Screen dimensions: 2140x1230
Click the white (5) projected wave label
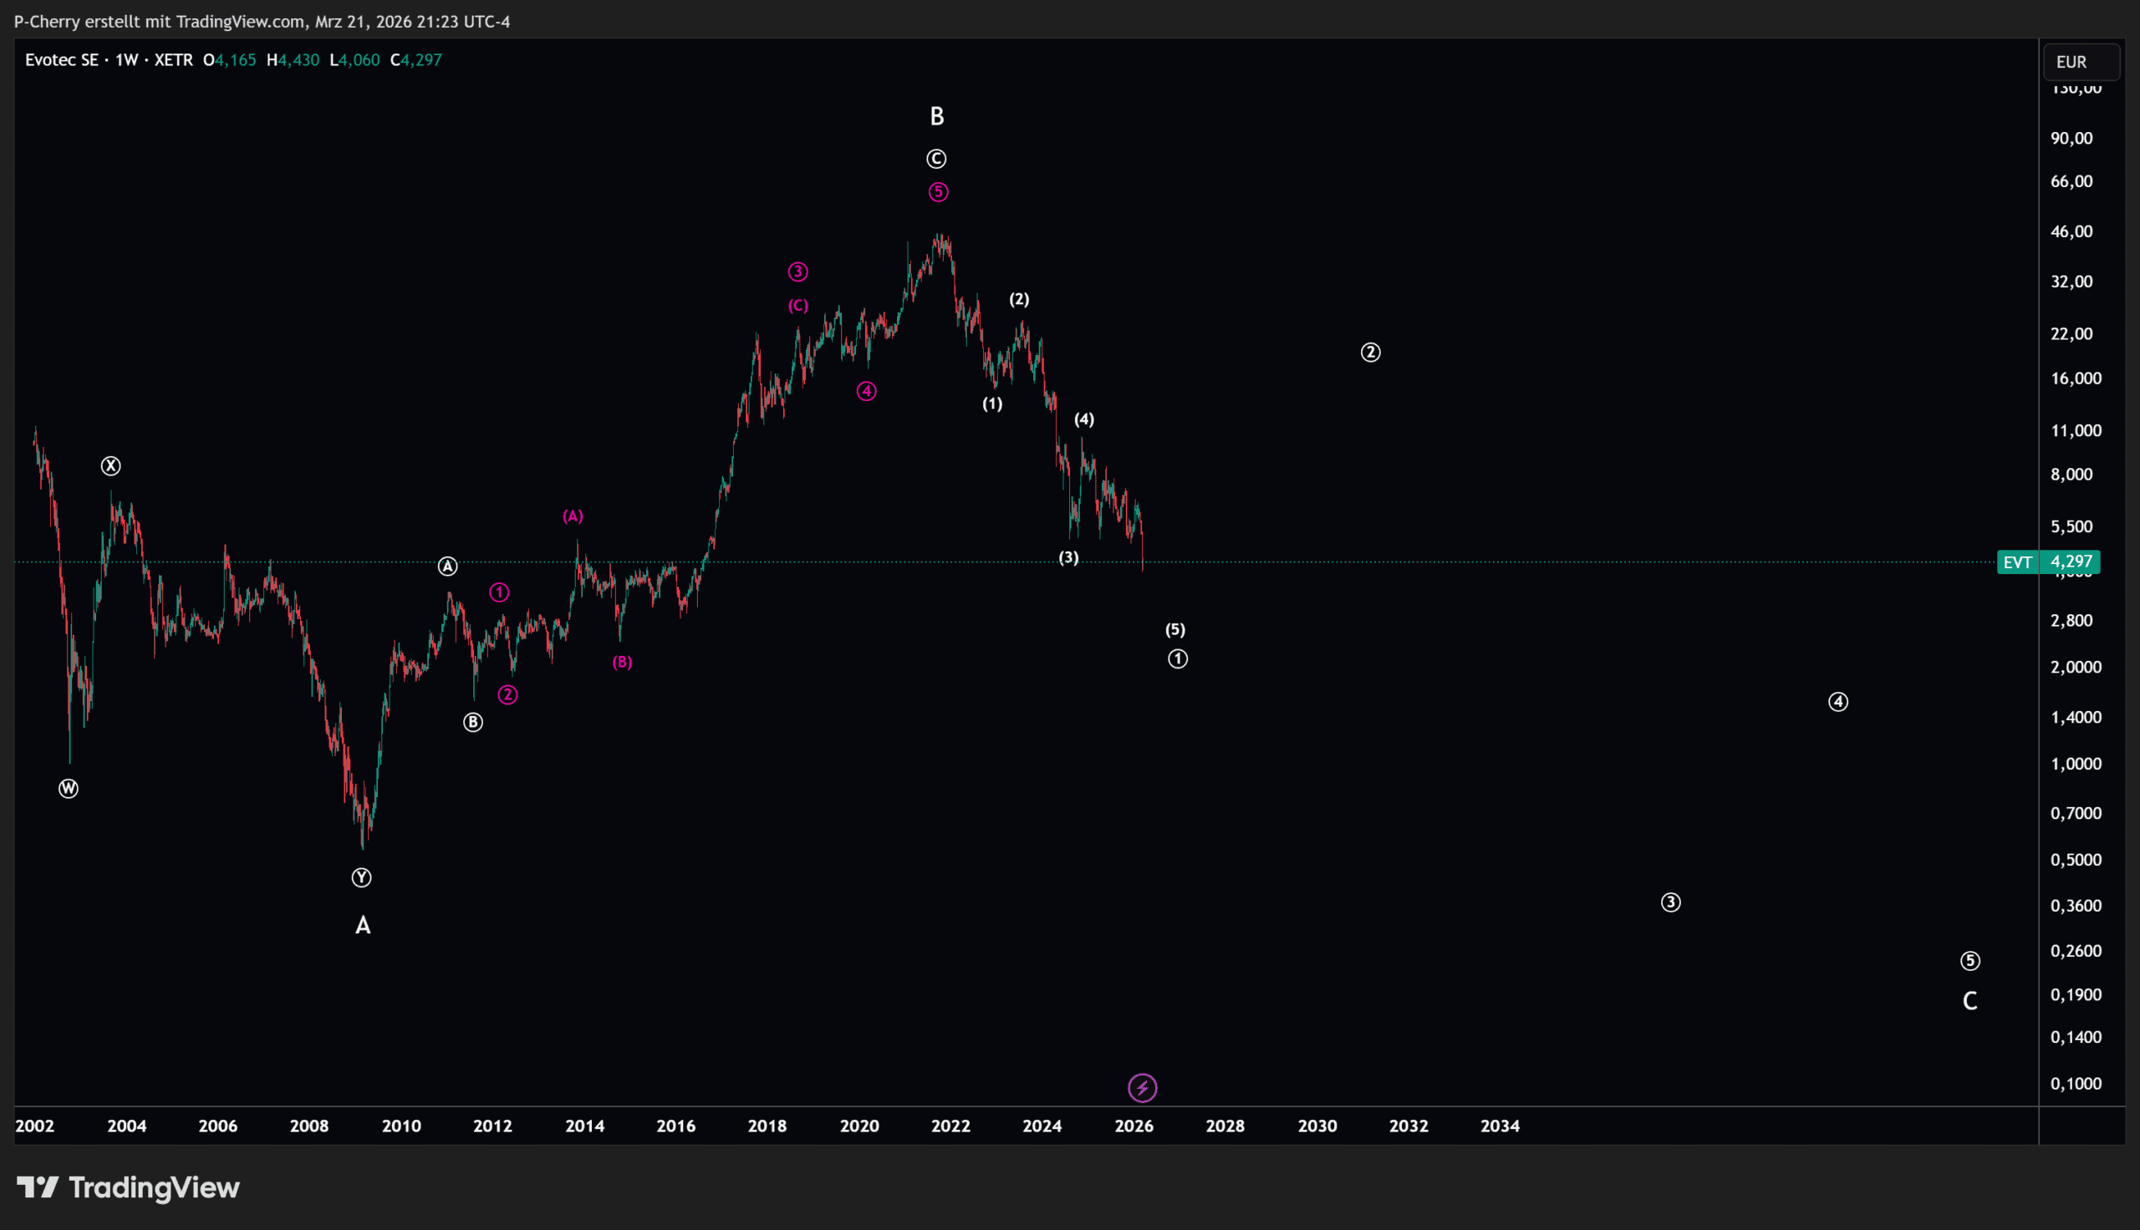click(x=1175, y=629)
